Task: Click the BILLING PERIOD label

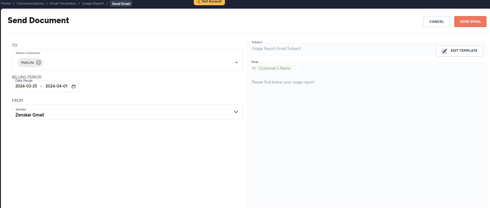Action: pyautogui.click(x=27, y=77)
